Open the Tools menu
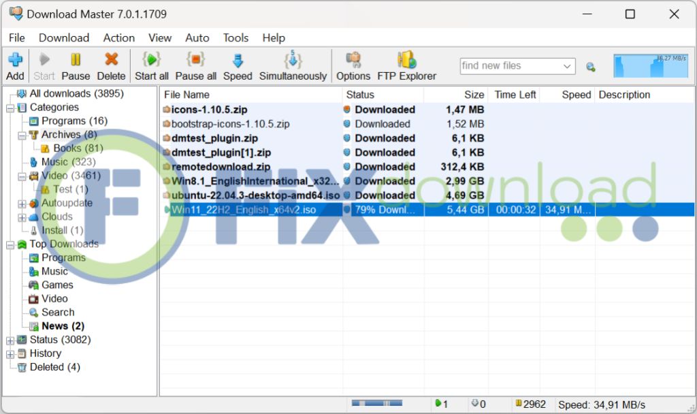This screenshot has height=414, width=697. (236, 38)
